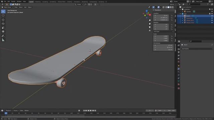214x120 pixels.
Task: Expand the Wheels_Back item in outliner
Action: 183,20
